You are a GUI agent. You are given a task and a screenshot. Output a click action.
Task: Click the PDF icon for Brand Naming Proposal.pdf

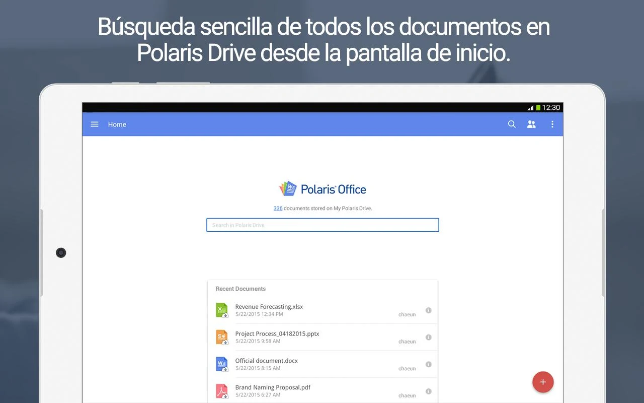click(x=222, y=391)
